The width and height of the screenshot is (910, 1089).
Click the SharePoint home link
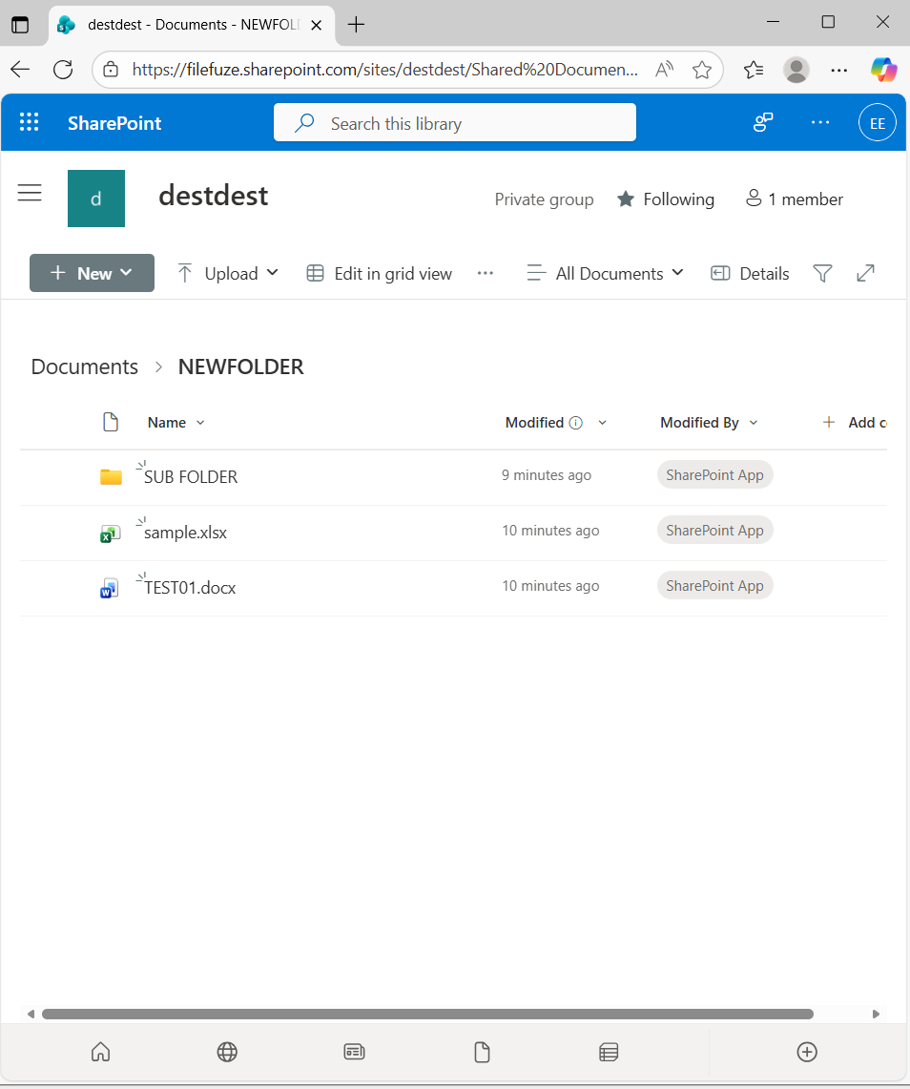[114, 123]
